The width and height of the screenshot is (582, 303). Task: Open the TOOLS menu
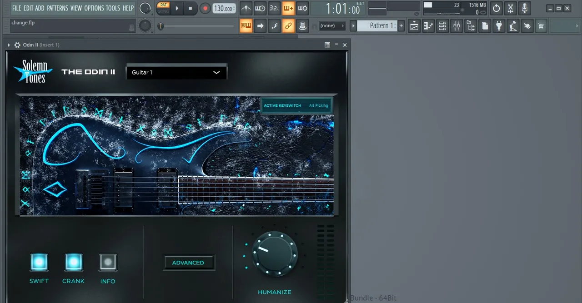[113, 8]
